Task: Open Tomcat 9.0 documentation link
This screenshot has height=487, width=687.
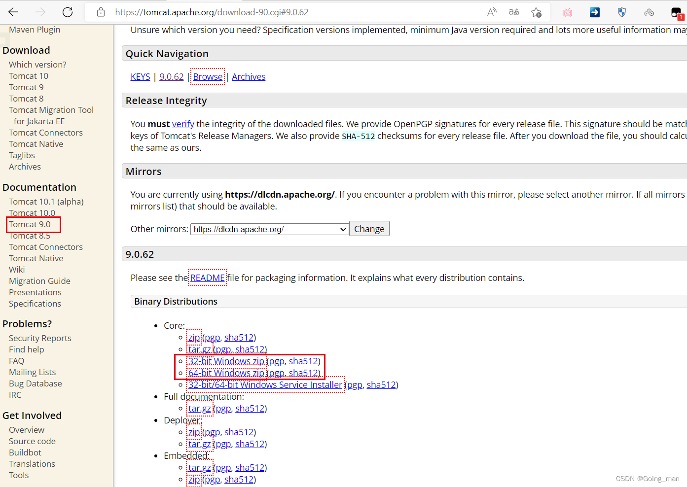Action: [x=30, y=224]
